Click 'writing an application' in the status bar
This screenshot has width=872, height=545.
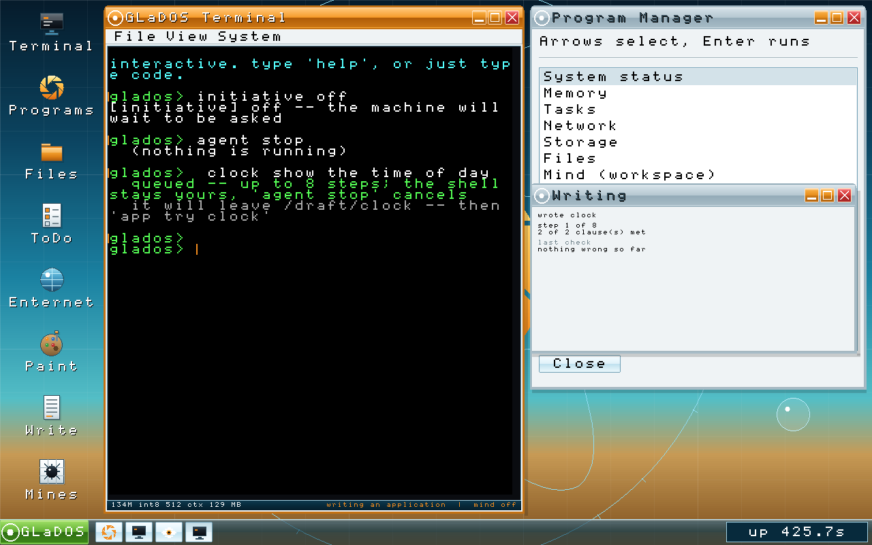[386, 505]
